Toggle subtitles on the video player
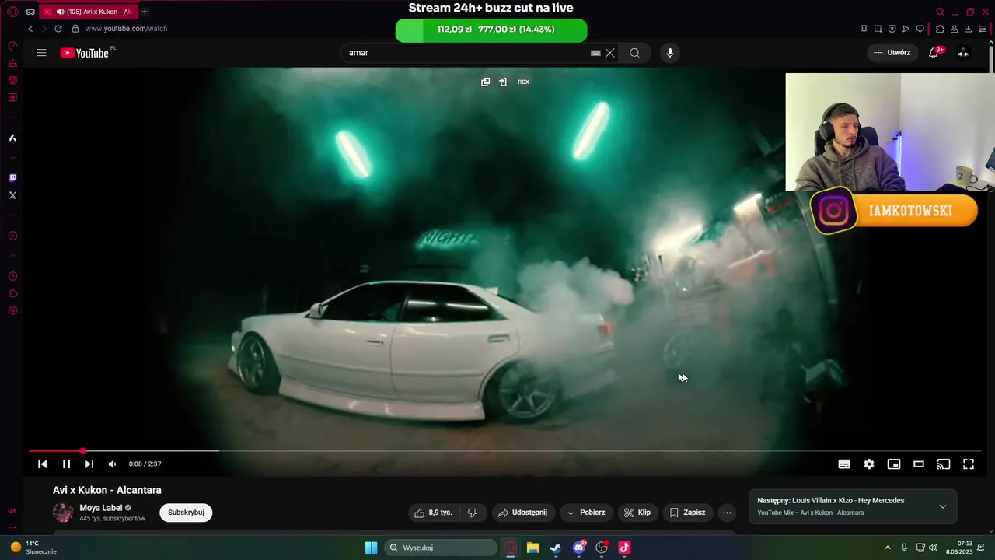The image size is (995, 560). point(844,464)
